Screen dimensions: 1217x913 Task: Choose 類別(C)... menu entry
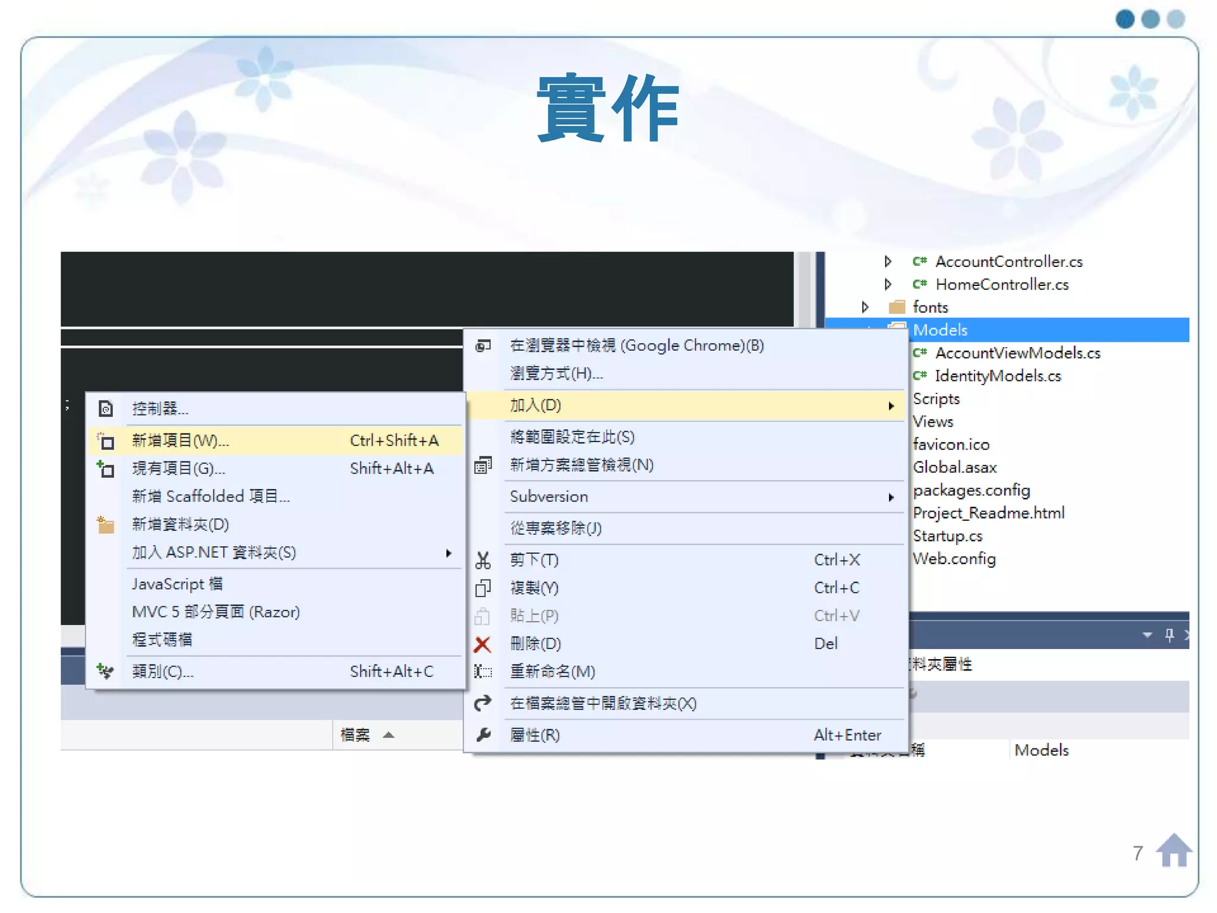276,672
